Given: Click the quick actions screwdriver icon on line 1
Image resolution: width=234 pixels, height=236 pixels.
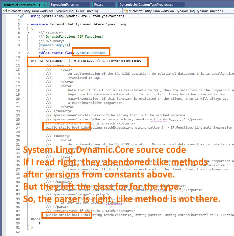Looking at the screenshot, I should [22, 16].
